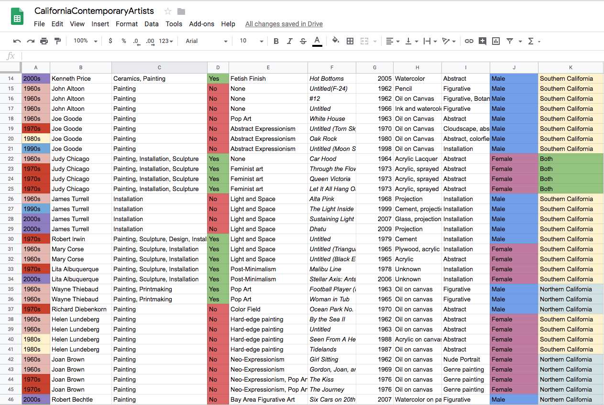Open the Tools menu
Viewport: 604px width, 405px height.
tap(174, 24)
